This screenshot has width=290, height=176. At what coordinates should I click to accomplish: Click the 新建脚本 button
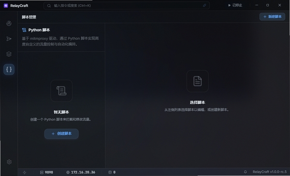point(272,16)
